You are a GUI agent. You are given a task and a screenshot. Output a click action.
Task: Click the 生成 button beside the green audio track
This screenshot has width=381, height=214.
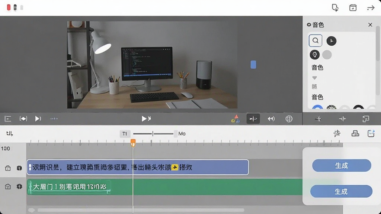(x=341, y=191)
